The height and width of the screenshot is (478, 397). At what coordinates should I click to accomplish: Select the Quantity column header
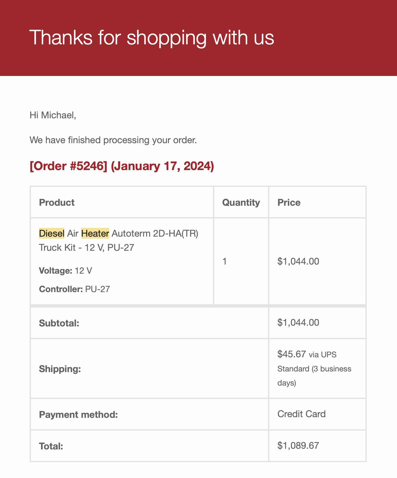coord(241,202)
